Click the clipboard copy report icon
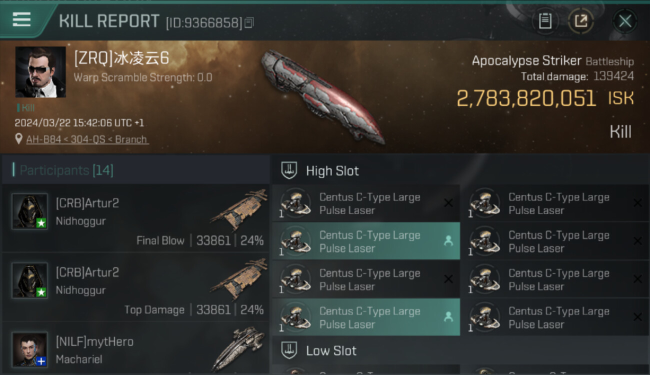This screenshot has height=375, width=650. (x=545, y=21)
